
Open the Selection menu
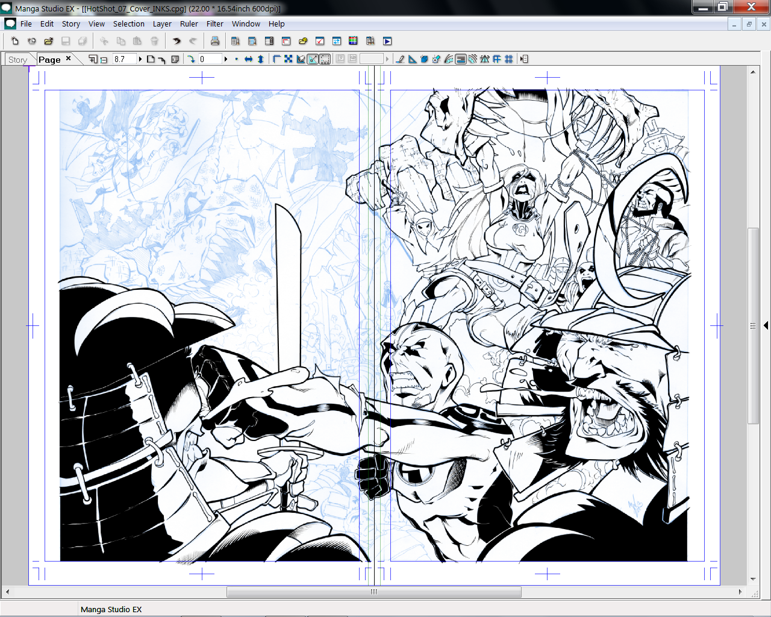(129, 24)
